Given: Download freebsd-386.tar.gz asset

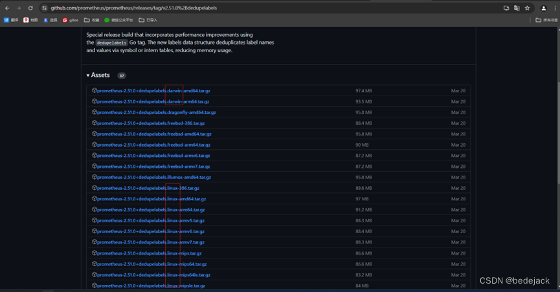Looking at the screenshot, I should (x=151, y=123).
